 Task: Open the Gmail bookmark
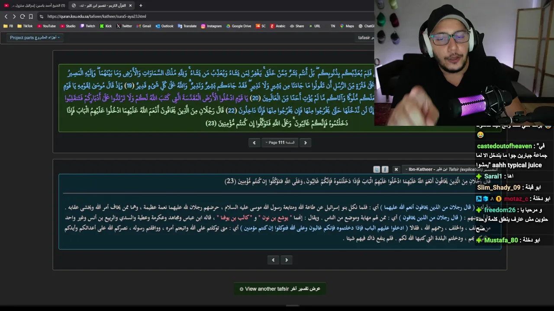[x=144, y=26]
